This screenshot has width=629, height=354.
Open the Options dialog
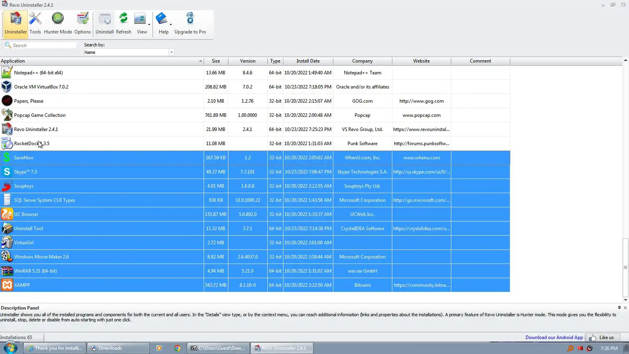coord(83,24)
